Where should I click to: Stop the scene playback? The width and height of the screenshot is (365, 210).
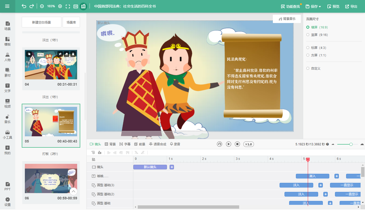coord(237,144)
